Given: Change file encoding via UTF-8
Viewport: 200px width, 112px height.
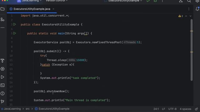Looking at the screenshot, I should (x=172, y=109).
